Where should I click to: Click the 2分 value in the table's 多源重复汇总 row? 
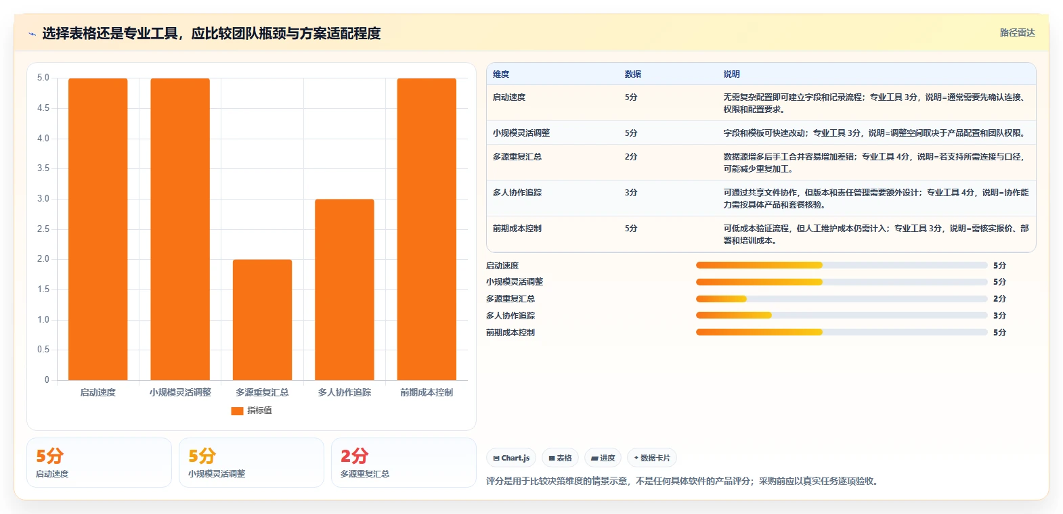tap(631, 157)
